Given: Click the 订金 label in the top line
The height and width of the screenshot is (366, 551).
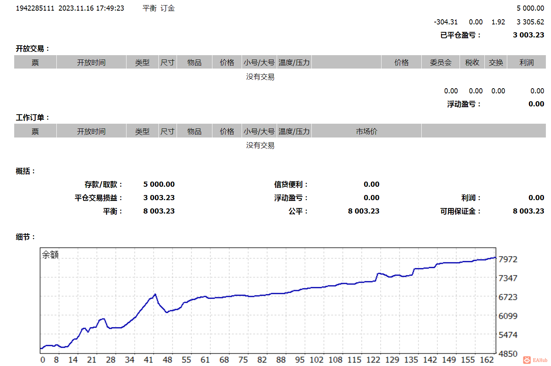Looking at the screenshot, I should tap(168, 8).
